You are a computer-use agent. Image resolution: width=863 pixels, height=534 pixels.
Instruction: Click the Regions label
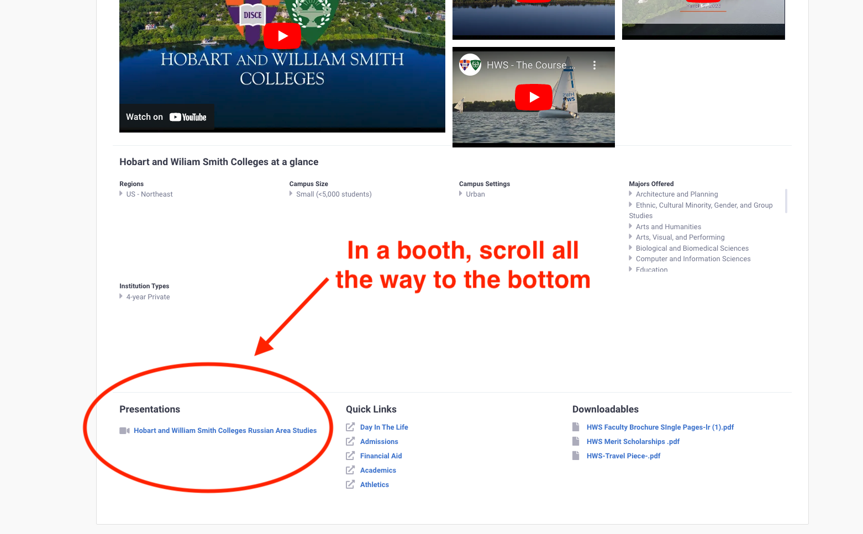tap(131, 184)
